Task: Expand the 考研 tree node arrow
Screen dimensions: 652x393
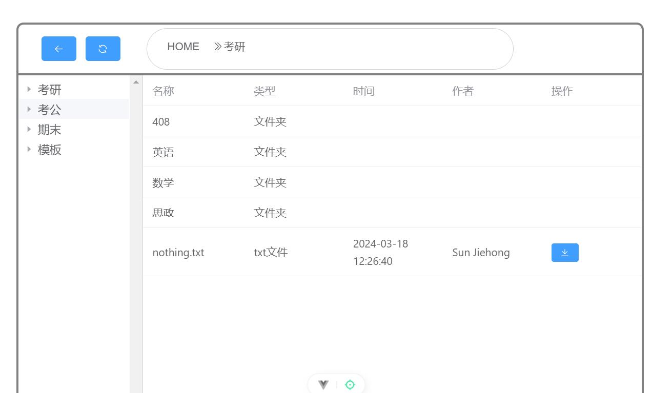Action: click(29, 89)
